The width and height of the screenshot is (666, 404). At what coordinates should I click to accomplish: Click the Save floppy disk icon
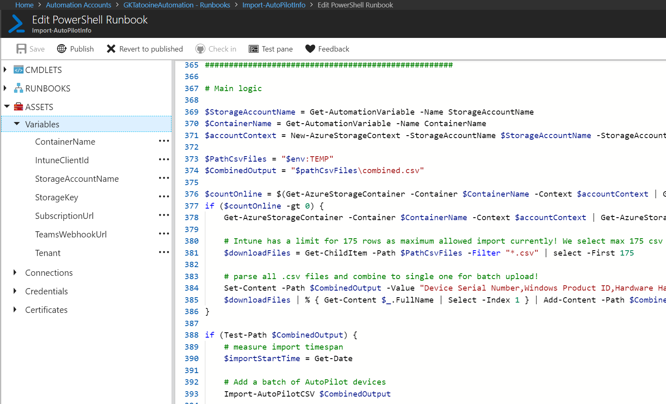[21, 49]
